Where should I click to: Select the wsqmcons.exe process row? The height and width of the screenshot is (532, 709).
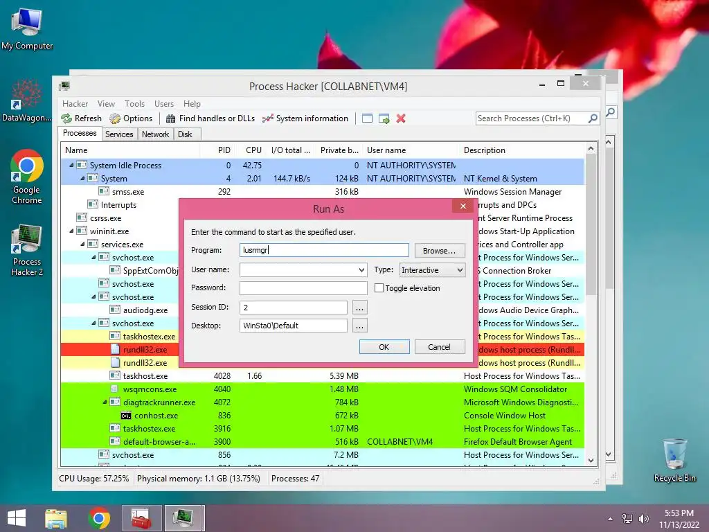(x=323, y=389)
